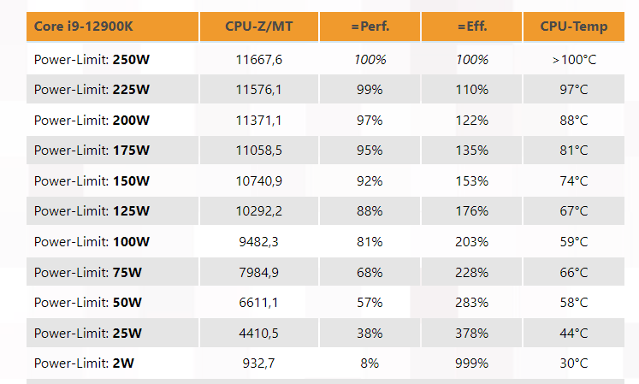Click the 932,7 CPU-Z score cell
This screenshot has width=639, height=384.
(x=259, y=363)
